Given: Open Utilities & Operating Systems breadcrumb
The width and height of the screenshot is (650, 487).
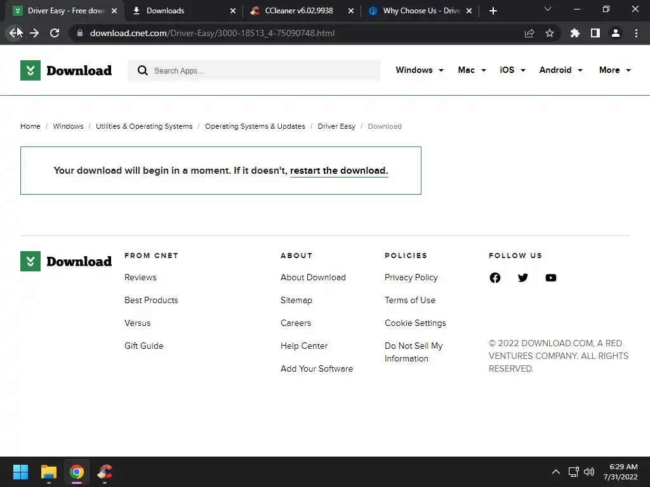Looking at the screenshot, I should pos(144,126).
